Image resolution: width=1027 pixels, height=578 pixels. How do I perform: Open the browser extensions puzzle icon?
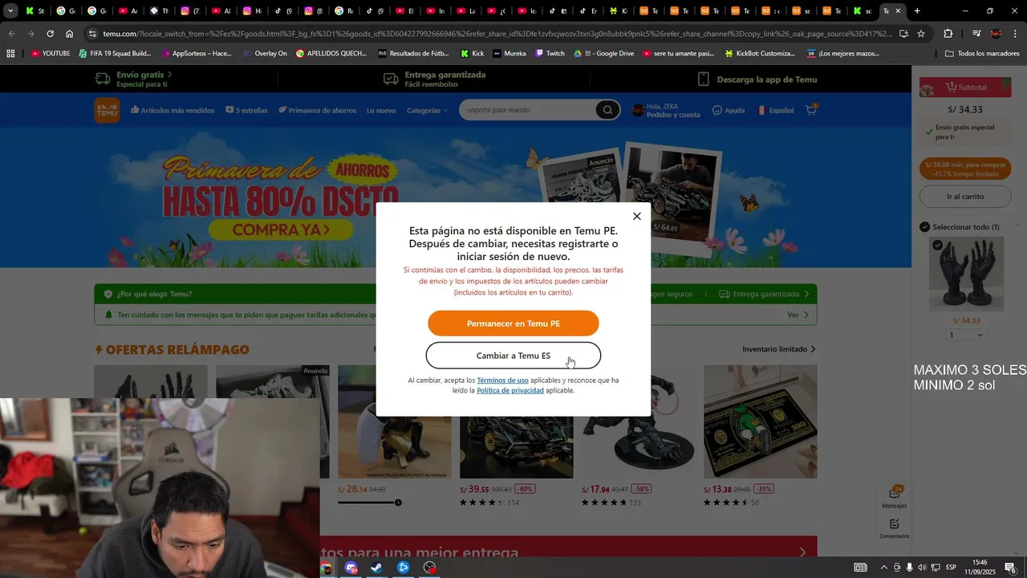[948, 34]
